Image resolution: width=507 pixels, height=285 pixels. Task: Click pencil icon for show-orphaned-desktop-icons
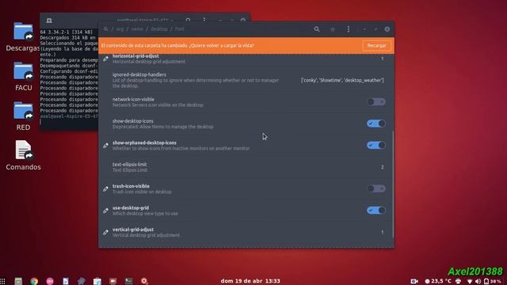(x=105, y=146)
